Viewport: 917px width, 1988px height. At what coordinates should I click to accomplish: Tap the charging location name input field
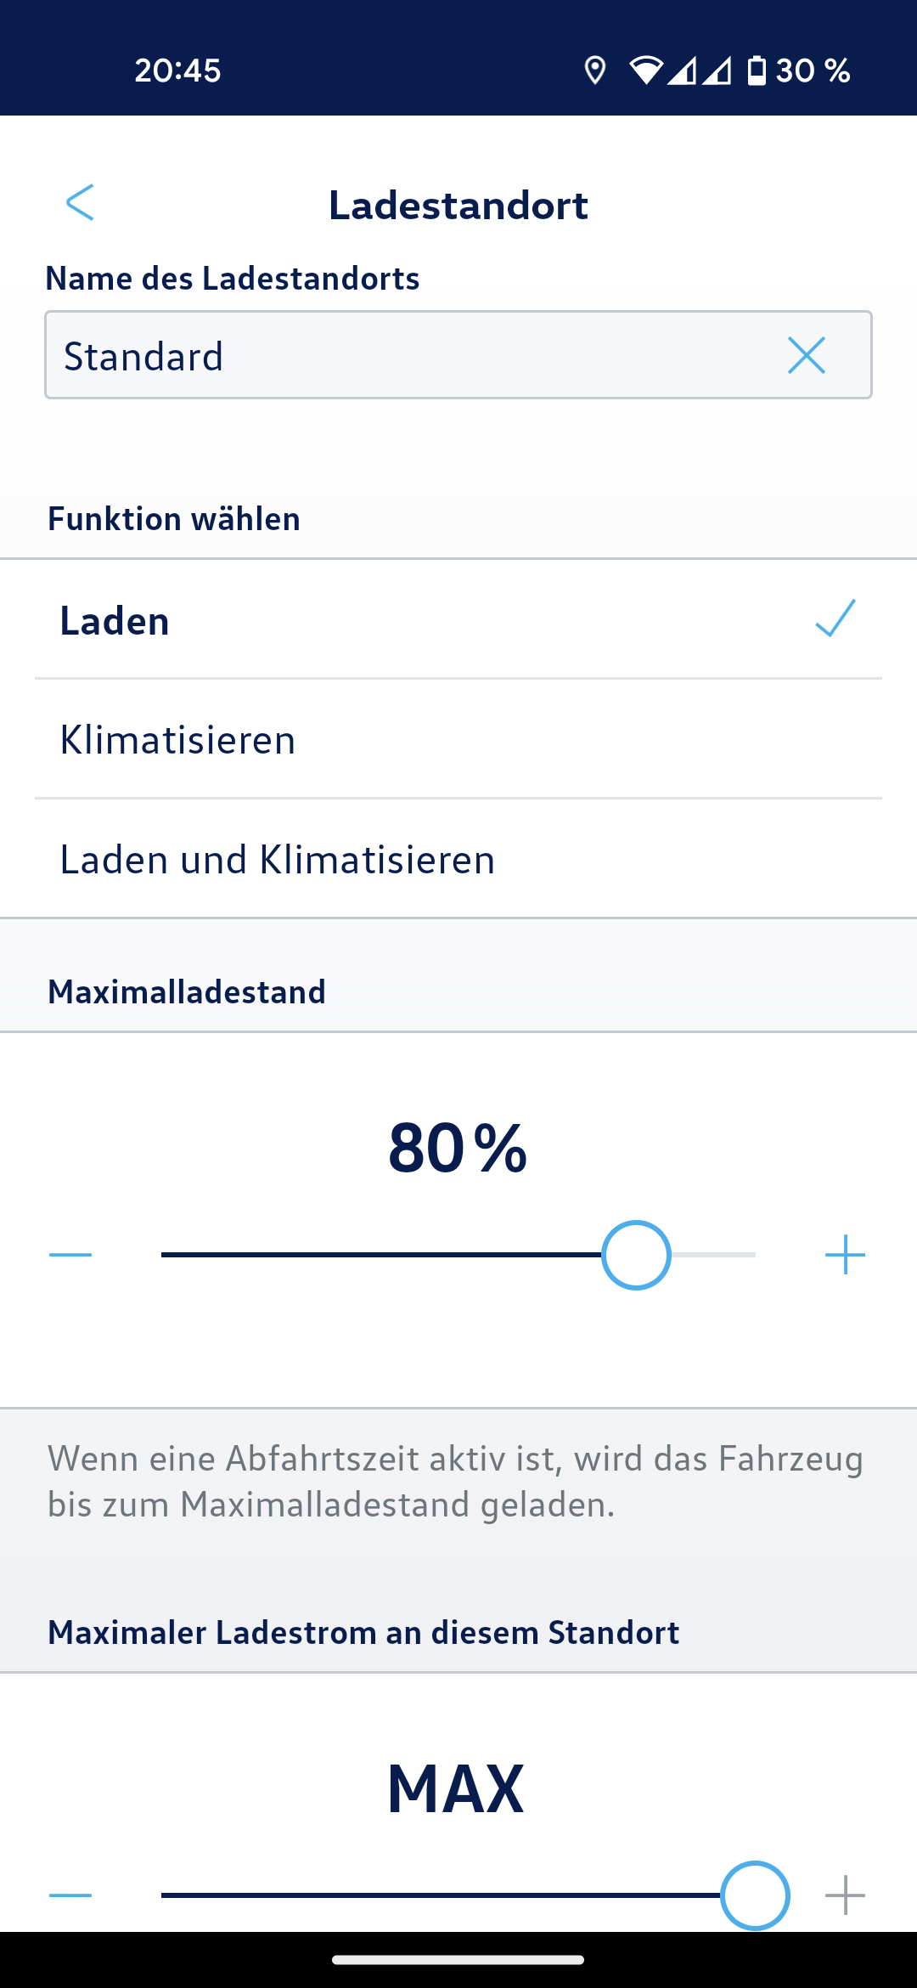[408, 355]
